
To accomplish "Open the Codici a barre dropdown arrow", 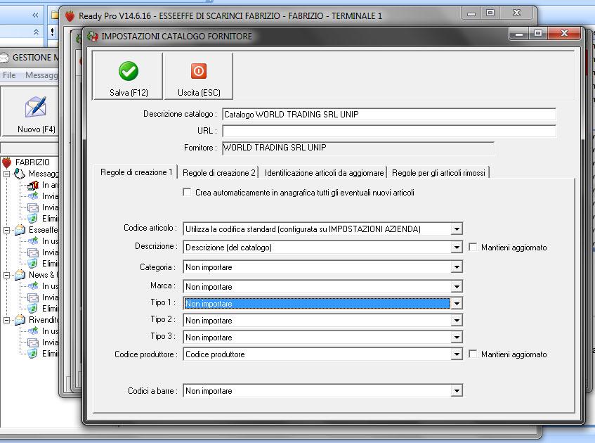I will pos(457,390).
